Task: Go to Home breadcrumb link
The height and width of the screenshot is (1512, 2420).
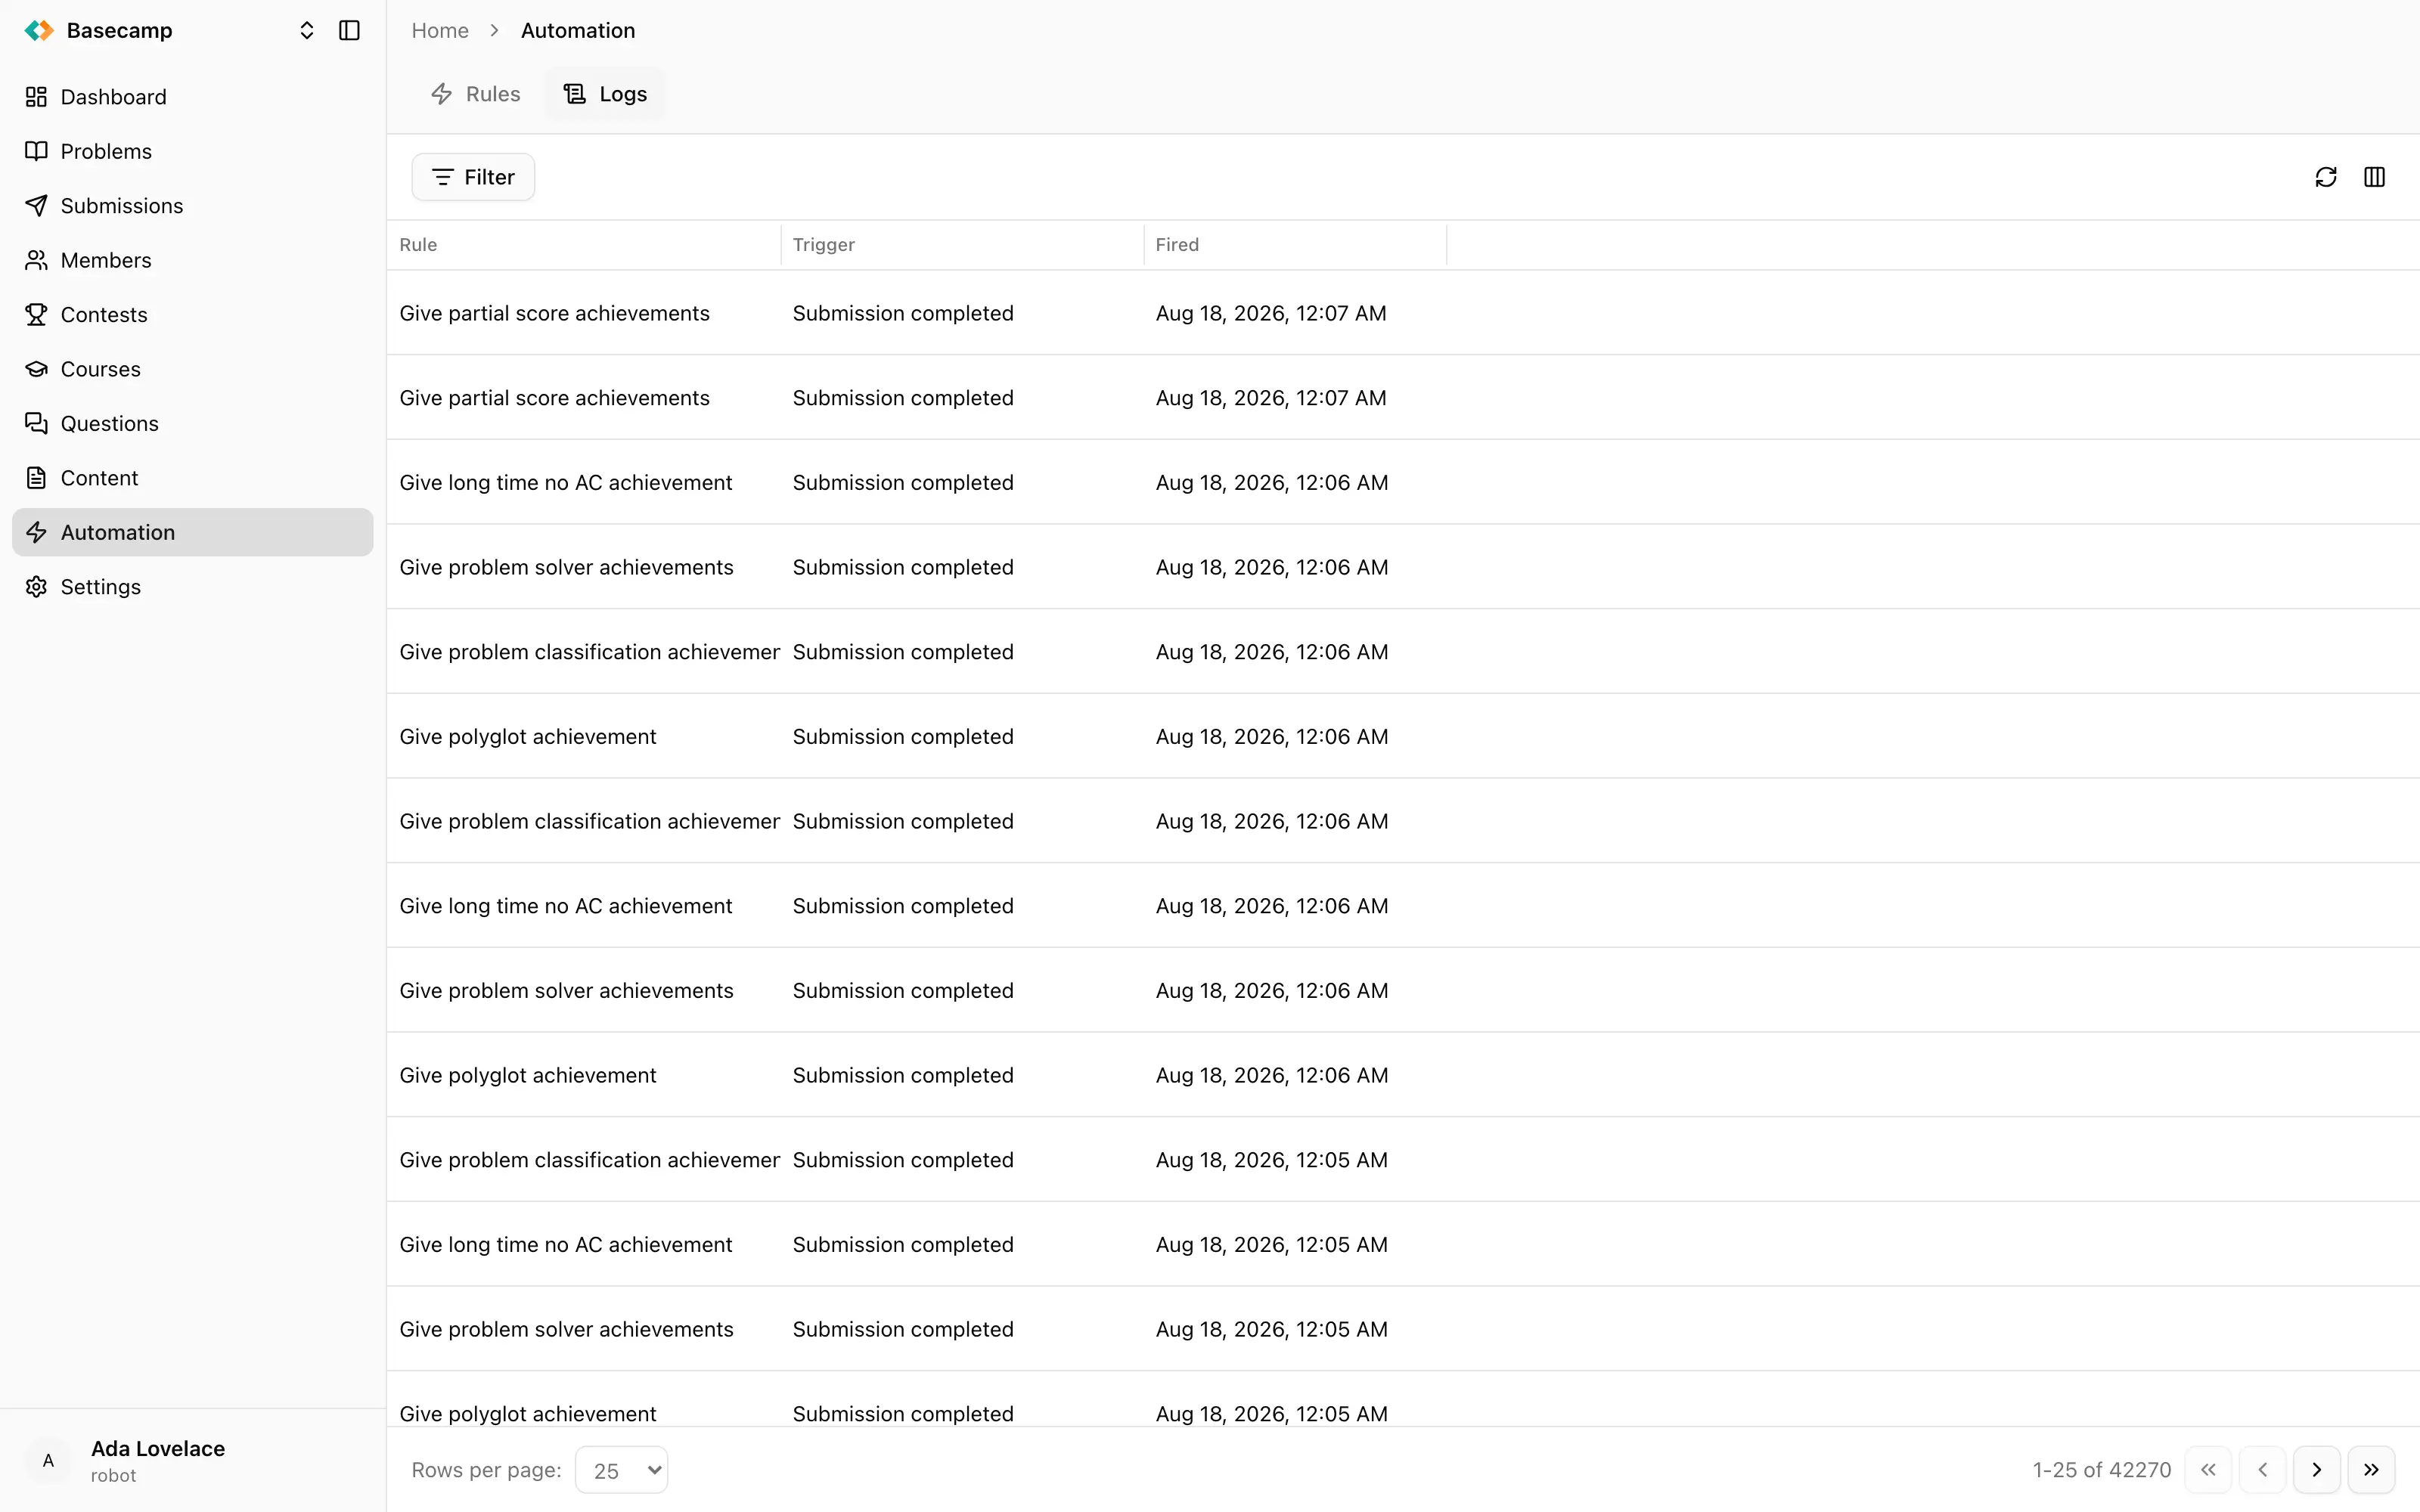Action: click(440, 30)
